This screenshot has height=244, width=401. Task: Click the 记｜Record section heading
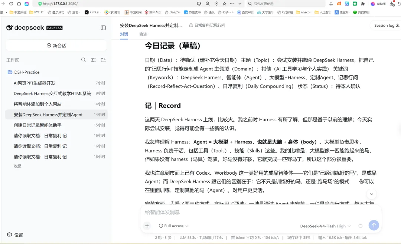[163, 106]
